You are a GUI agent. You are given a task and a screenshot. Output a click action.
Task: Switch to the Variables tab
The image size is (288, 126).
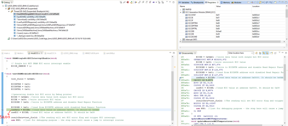pyautogui.click(x=184, y=3)
